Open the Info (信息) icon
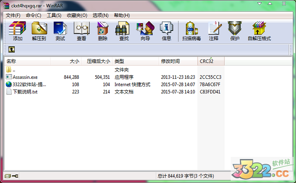This screenshot has height=183, width=296. 166,28
